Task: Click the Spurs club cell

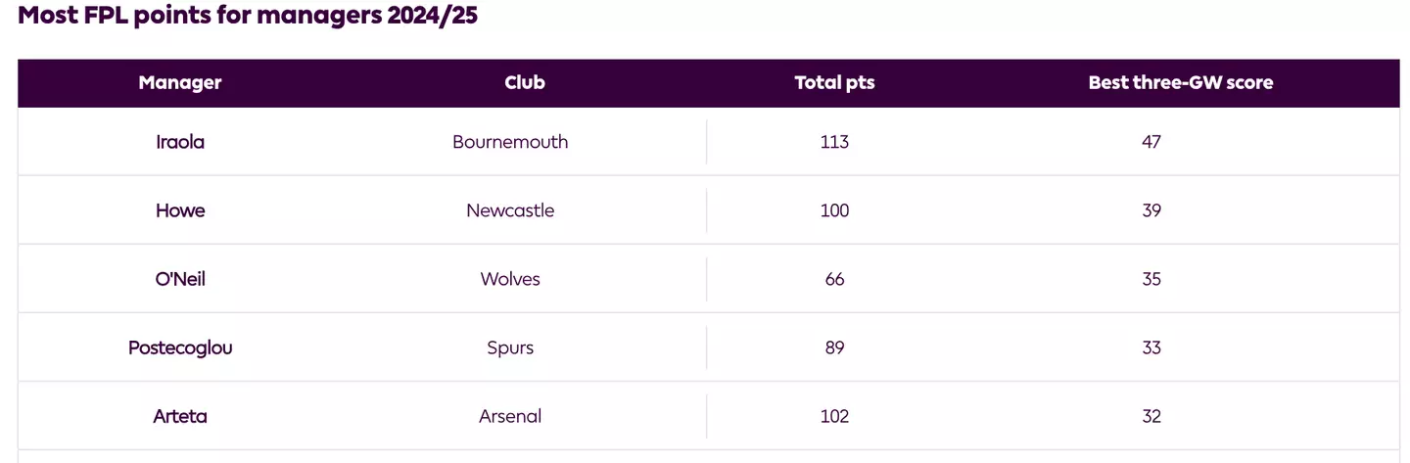Action: tap(510, 347)
